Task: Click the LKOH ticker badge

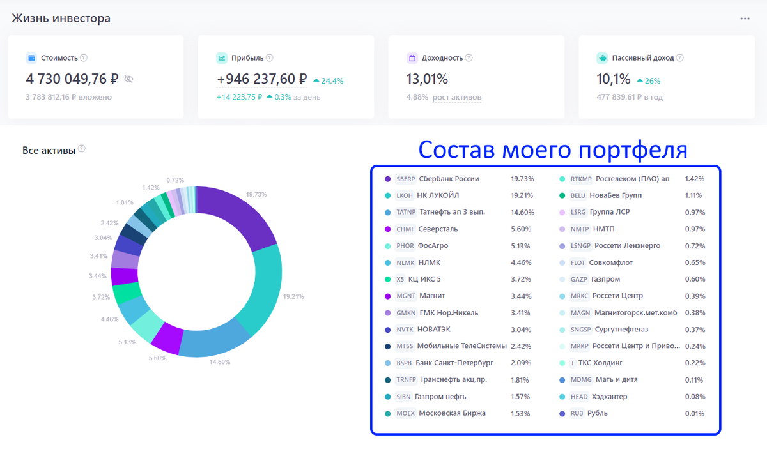Action: (x=405, y=195)
